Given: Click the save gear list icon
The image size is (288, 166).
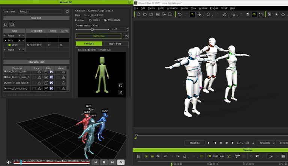Looking at the screenshot, I should (x=12, y=24).
